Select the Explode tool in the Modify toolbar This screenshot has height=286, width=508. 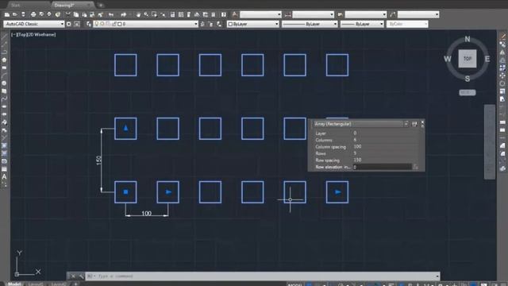(502, 168)
